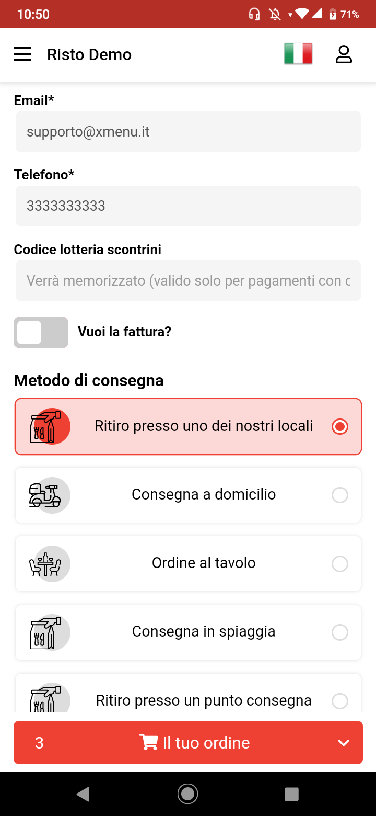This screenshot has width=376, height=816.
Task: Expand order summary with chevron arrow
Action: tap(343, 743)
